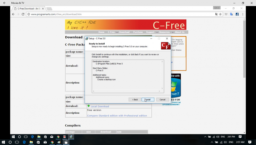Close the C-Free Download browser tab
Viewport: 256px width, 145px height.
43,9
